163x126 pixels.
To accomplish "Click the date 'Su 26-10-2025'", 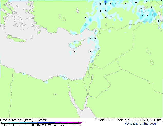I will point(108,120).
